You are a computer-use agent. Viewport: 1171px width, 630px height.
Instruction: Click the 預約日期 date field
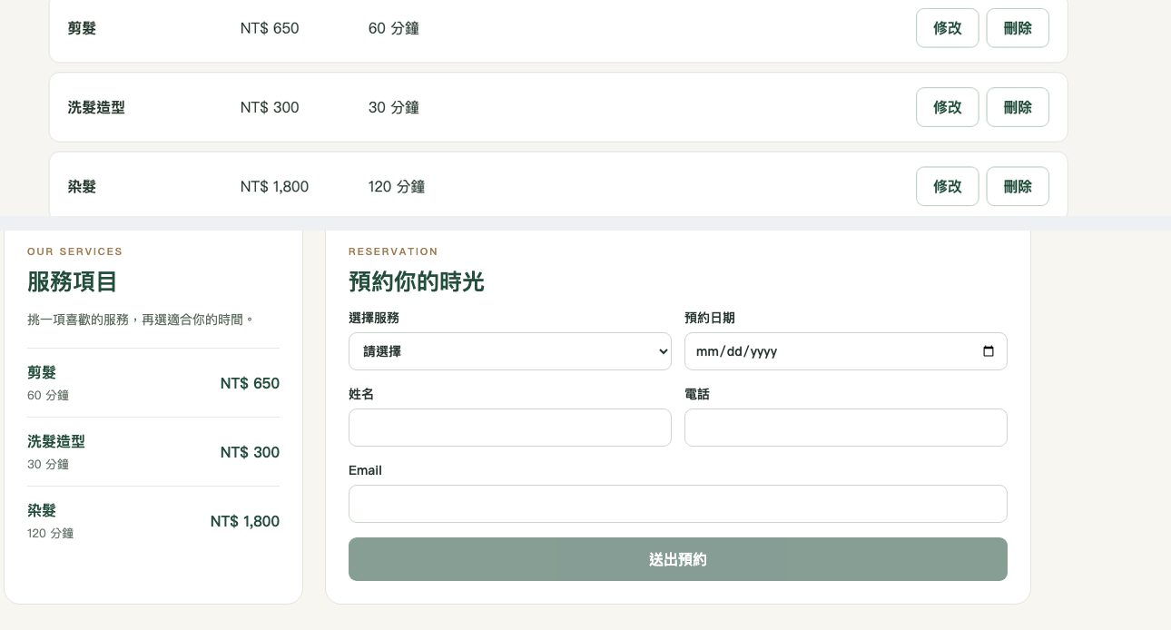coord(846,351)
